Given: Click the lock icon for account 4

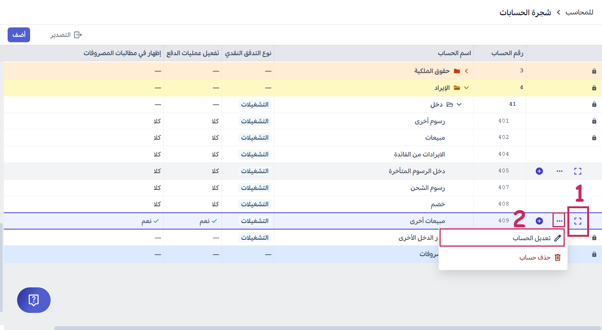Looking at the screenshot, I should (594, 88).
